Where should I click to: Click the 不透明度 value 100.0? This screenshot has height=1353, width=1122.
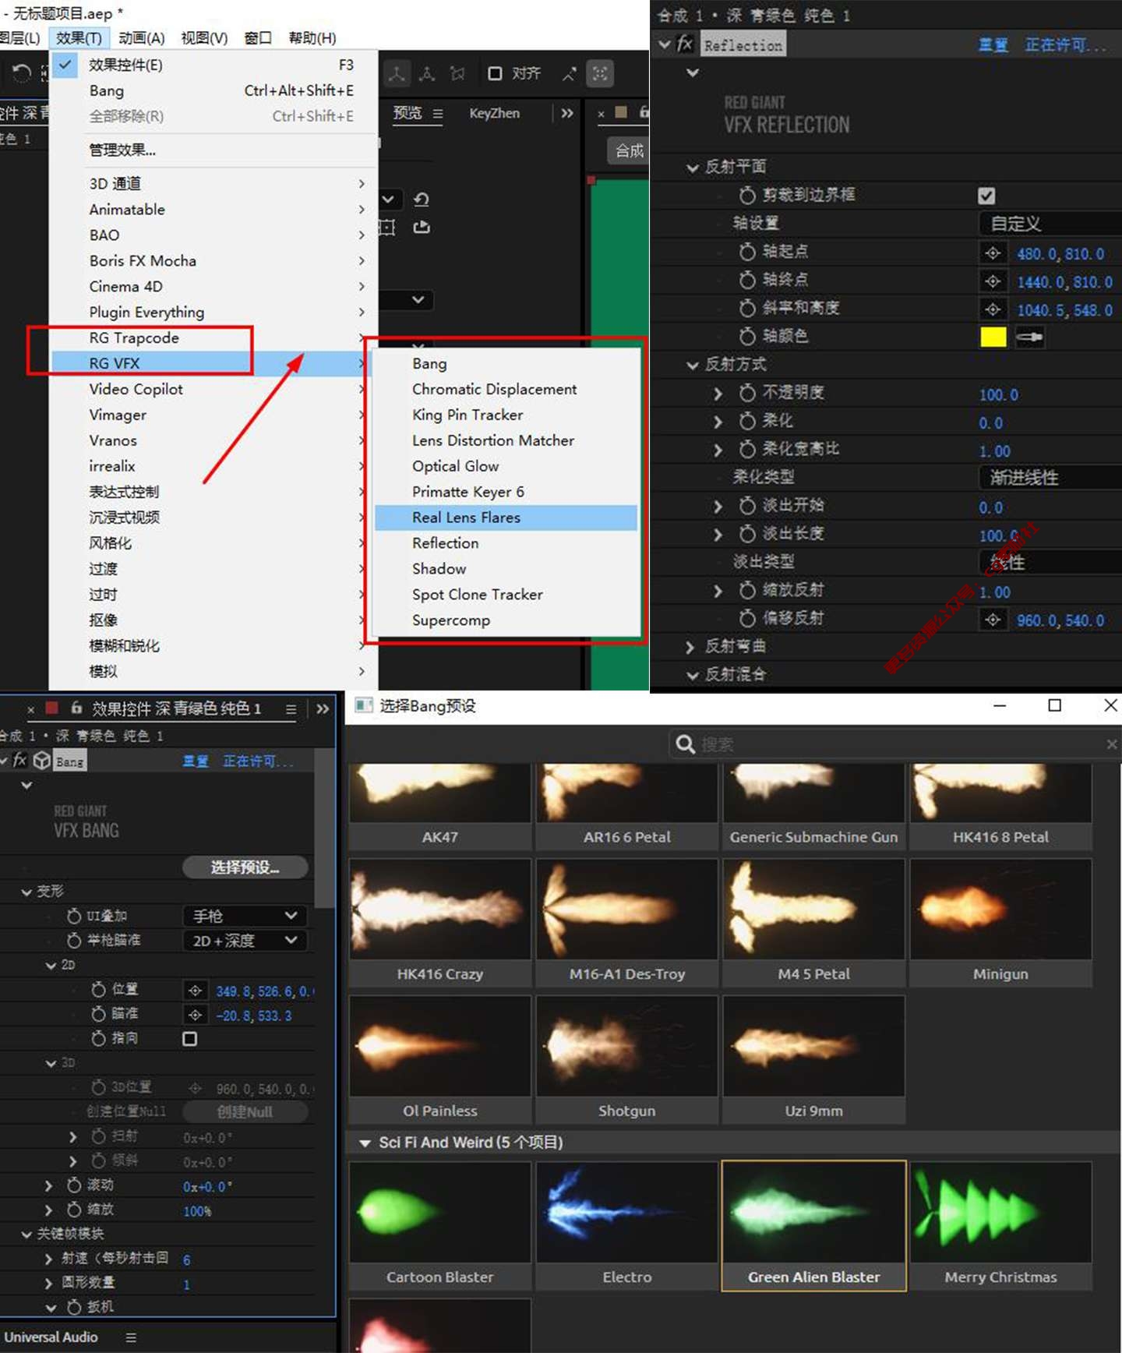999,394
